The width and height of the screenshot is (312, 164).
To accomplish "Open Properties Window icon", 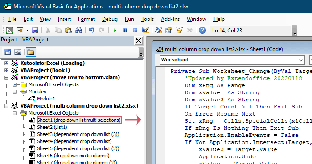I will 169,30.
